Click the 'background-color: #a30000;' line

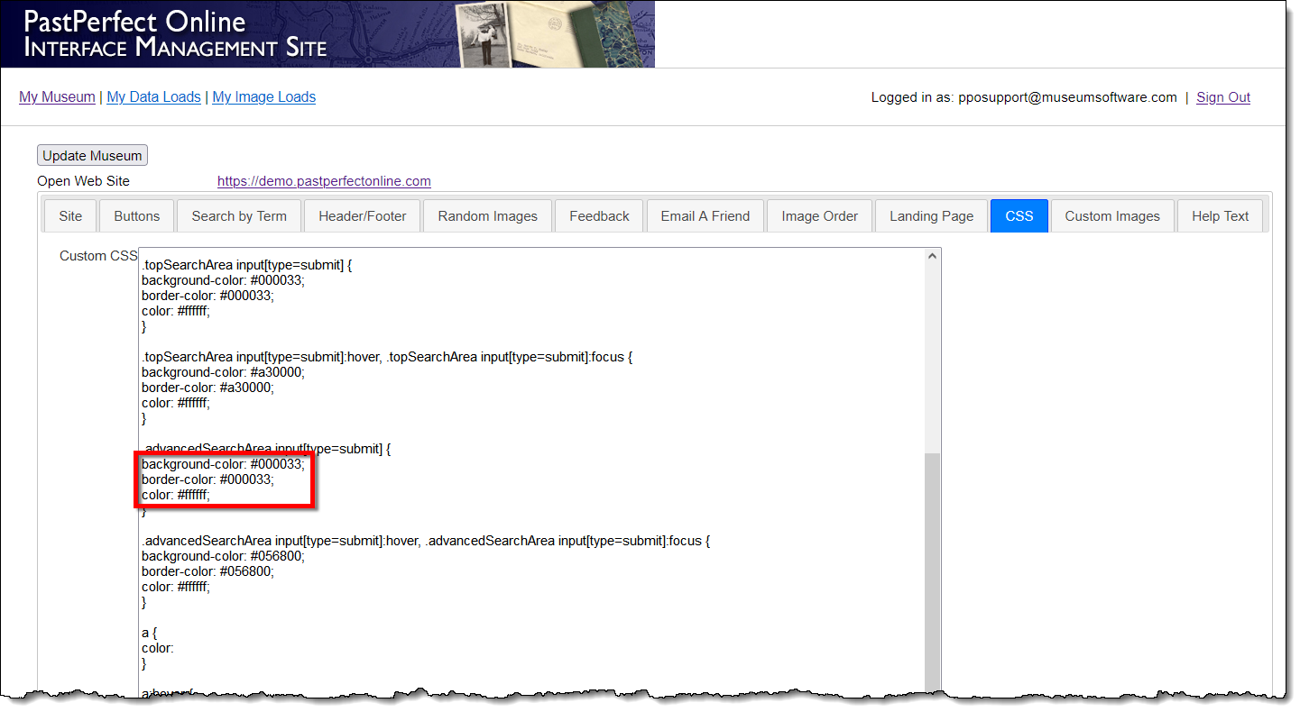(223, 372)
